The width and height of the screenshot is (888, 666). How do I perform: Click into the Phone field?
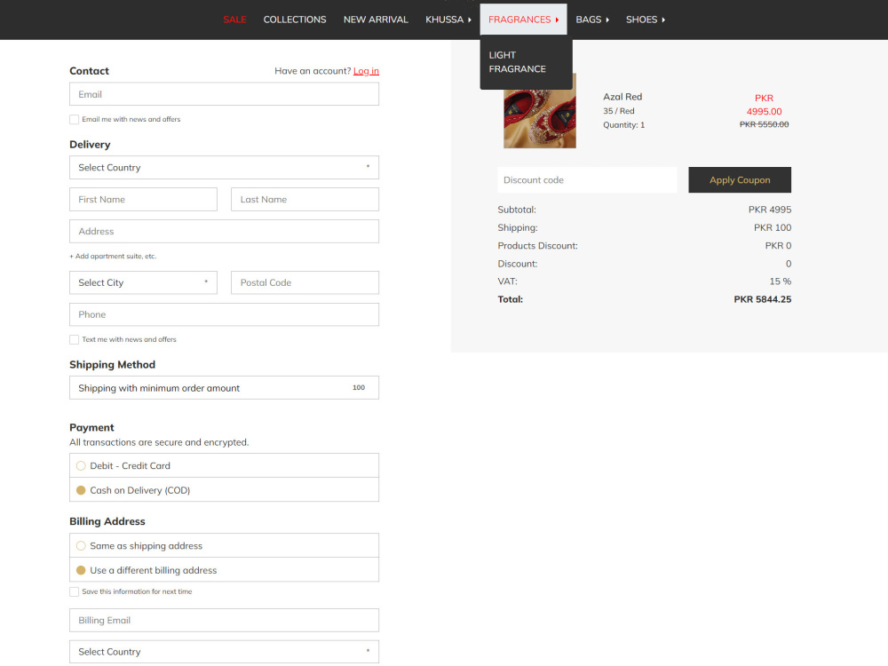(x=225, y=314)
